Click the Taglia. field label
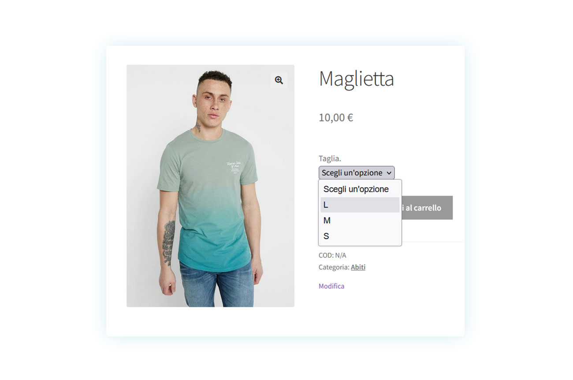Image resolution: width=573 pixels, height=380 pixels. [330, 159]
